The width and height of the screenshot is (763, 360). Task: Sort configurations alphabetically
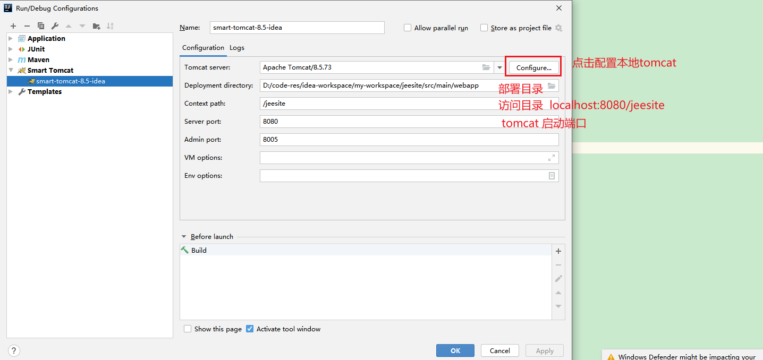110,26
